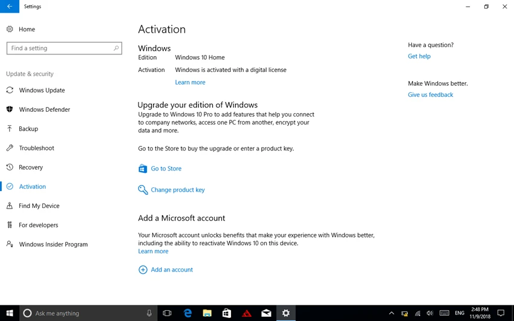
Task: Open the For developers page
Action: point(38,225)
